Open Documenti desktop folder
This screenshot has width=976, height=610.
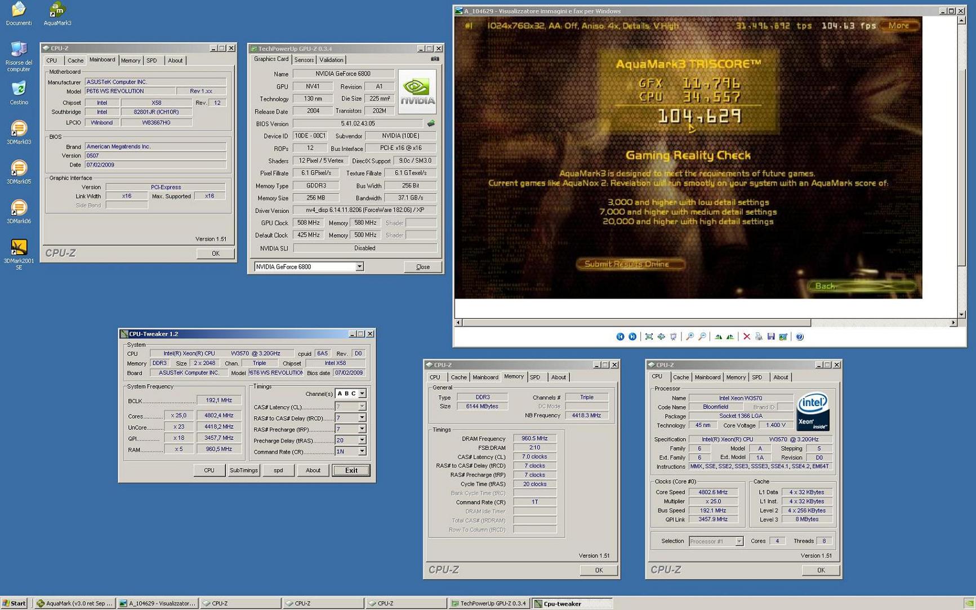click(x=19, y=14)
